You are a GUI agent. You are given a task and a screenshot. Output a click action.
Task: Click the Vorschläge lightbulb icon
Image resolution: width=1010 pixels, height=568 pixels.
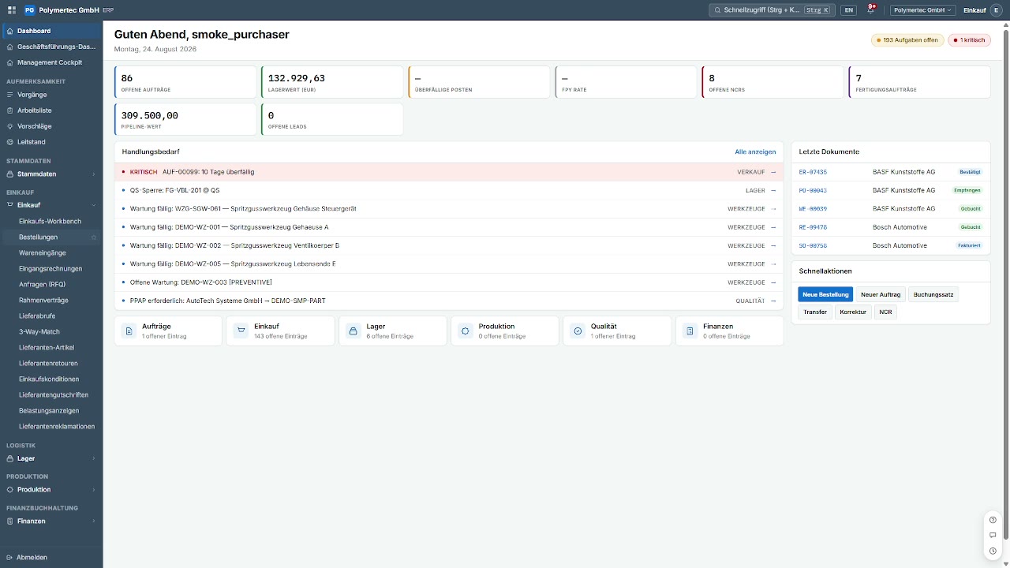(9, 126)
